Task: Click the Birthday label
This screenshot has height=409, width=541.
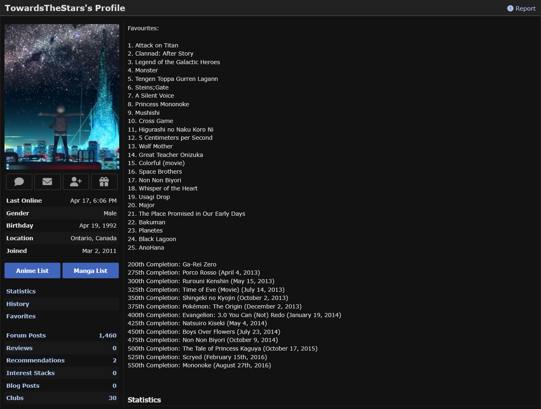Action: coord(20,226)
